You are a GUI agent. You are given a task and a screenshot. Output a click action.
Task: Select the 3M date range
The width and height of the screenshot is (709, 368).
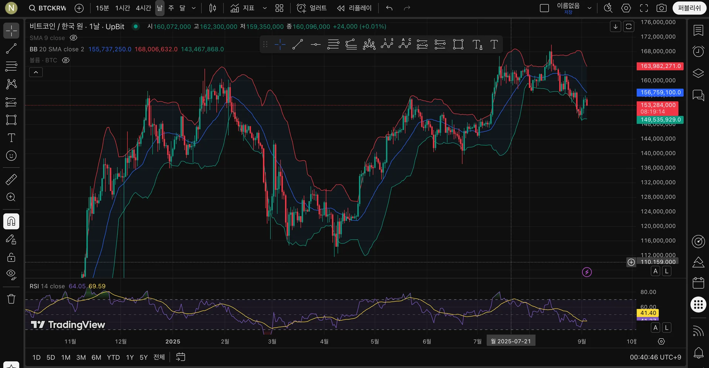pos(81,357)
